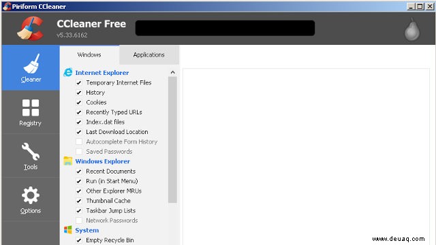
Task: Click the Windows Explorer folder icon
Action: [x=68, y=161]
